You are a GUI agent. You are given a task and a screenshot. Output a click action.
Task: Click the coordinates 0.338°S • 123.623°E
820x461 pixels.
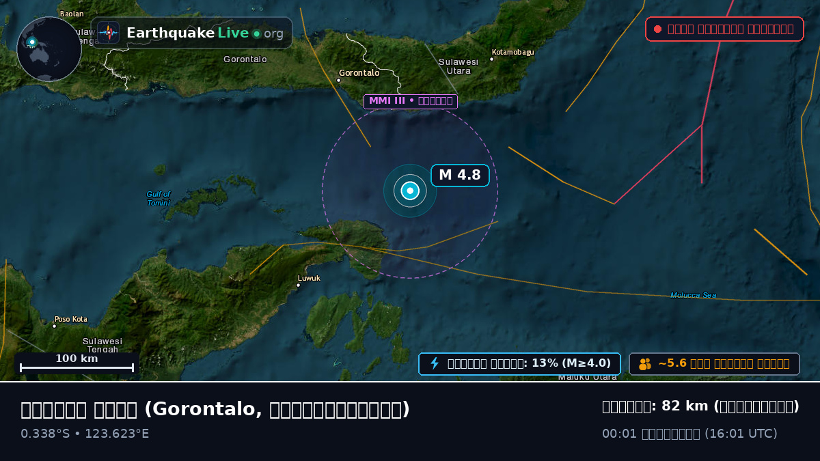click(85, 434)
